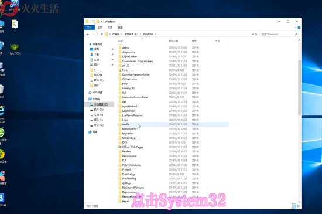This screenshot has height=214, width=322.
Task: Select the Provisioning folder name
Action: point(129,179)
